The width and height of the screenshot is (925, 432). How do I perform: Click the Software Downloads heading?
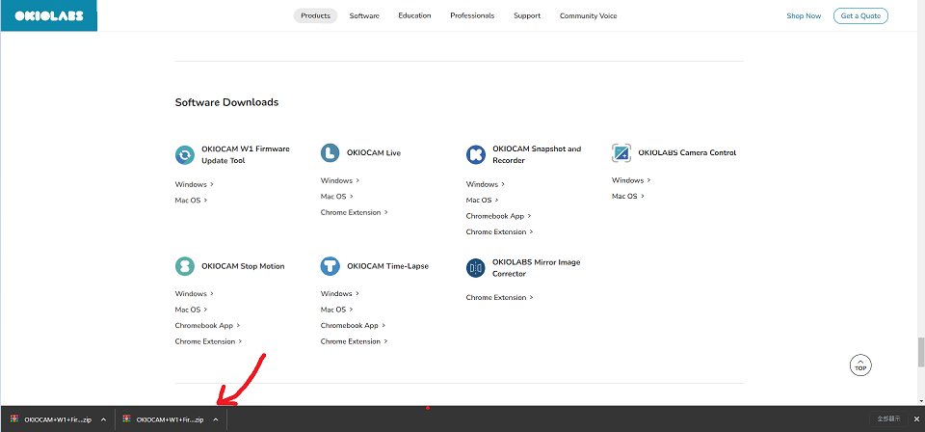click(x=226, y=102)
